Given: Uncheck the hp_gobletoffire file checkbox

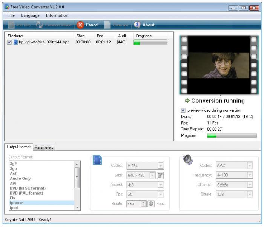Looking at the screenshot, I should coord(9,42).
